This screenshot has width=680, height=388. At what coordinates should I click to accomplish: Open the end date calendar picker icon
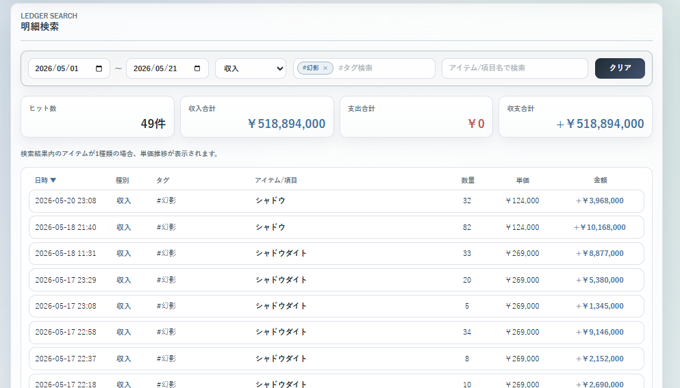click(197, 68)
